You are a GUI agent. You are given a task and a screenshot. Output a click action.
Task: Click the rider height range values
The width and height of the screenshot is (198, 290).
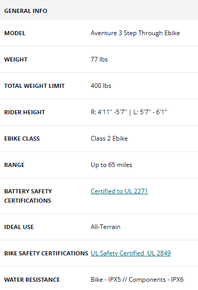[129, 112]
